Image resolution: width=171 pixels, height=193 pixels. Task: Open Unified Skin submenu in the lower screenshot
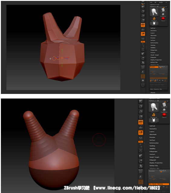click(154, 166)
